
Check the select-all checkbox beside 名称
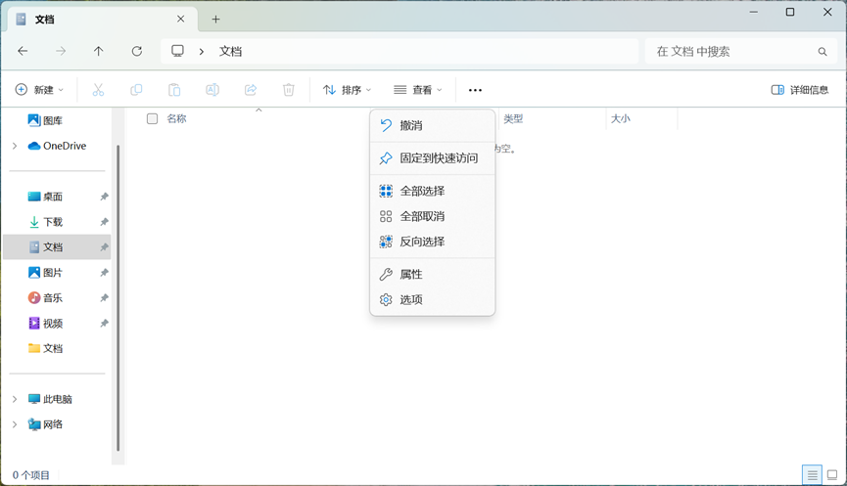click(x=152, y=119)
